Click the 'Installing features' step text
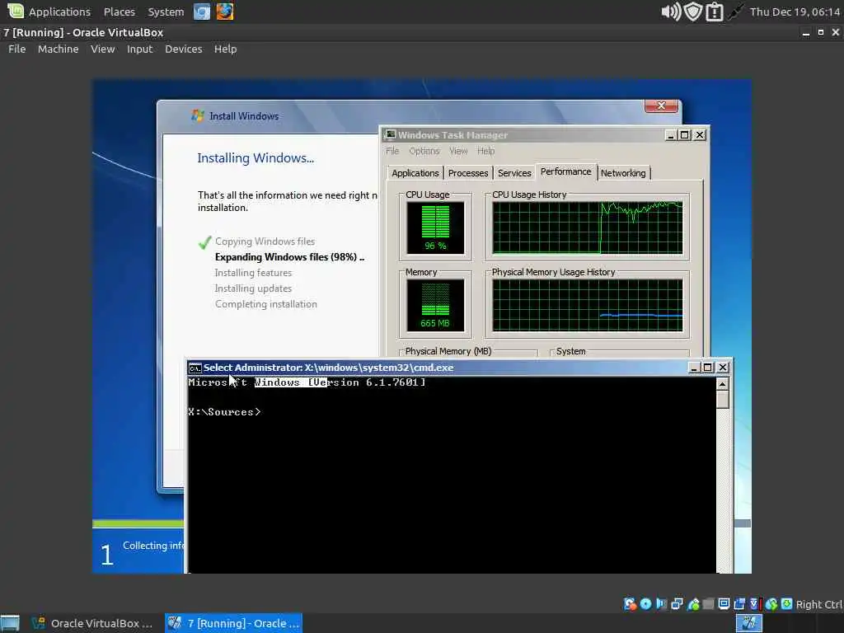 tap(253, 273)
